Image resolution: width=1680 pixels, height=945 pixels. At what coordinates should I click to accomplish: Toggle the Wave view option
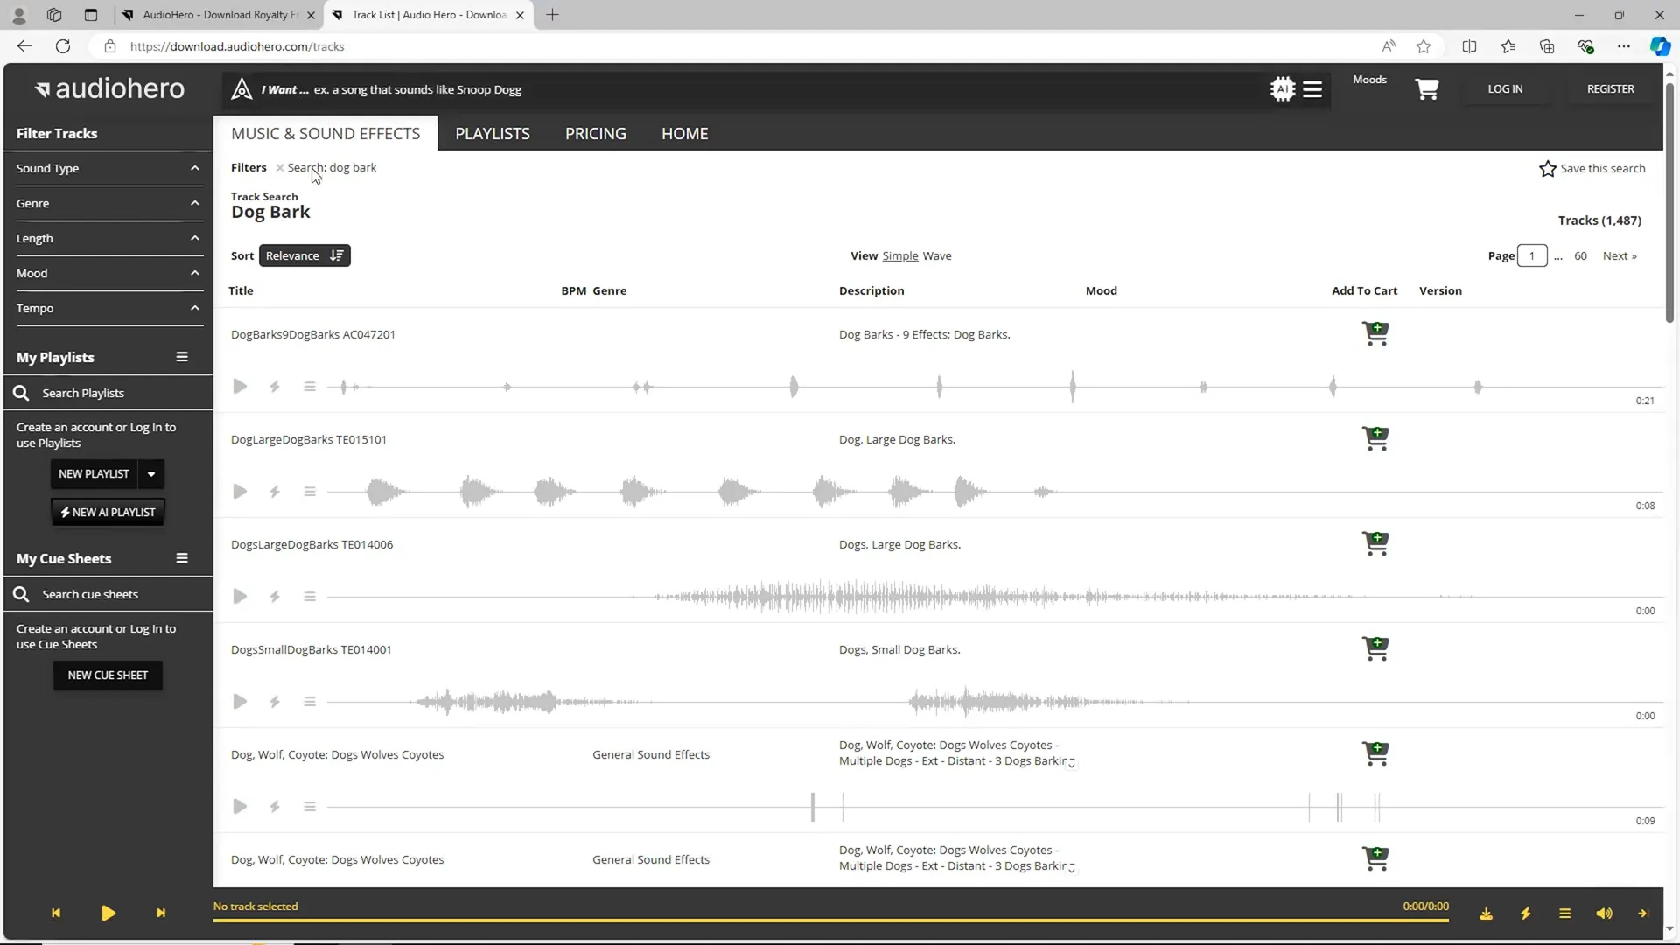(937, 255)
